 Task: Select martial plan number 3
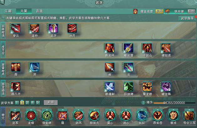tap(27, 103)
